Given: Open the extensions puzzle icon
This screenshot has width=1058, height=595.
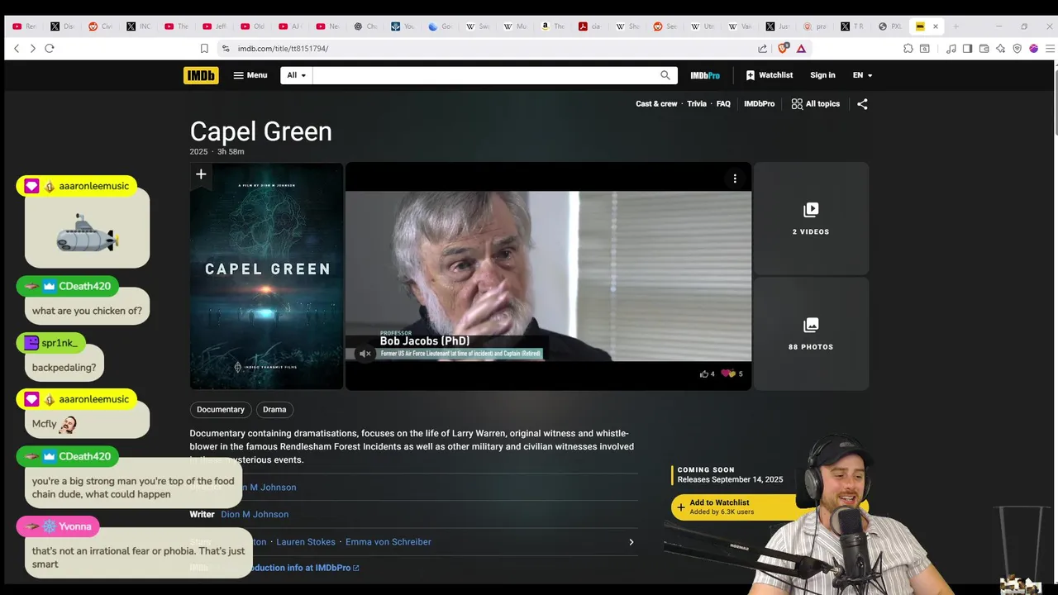Looking at the screenshot, I should point(908,49).
